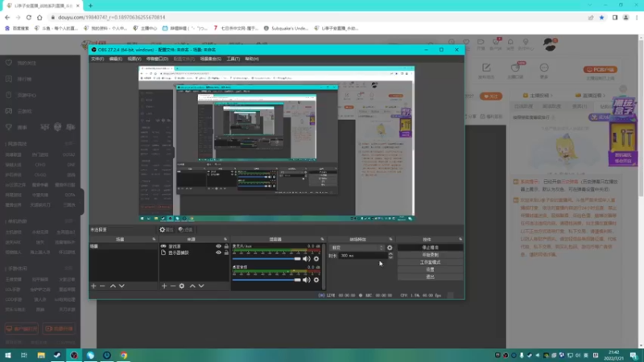Open the Edit(E) menu in OBS

[x=116, y=59]
